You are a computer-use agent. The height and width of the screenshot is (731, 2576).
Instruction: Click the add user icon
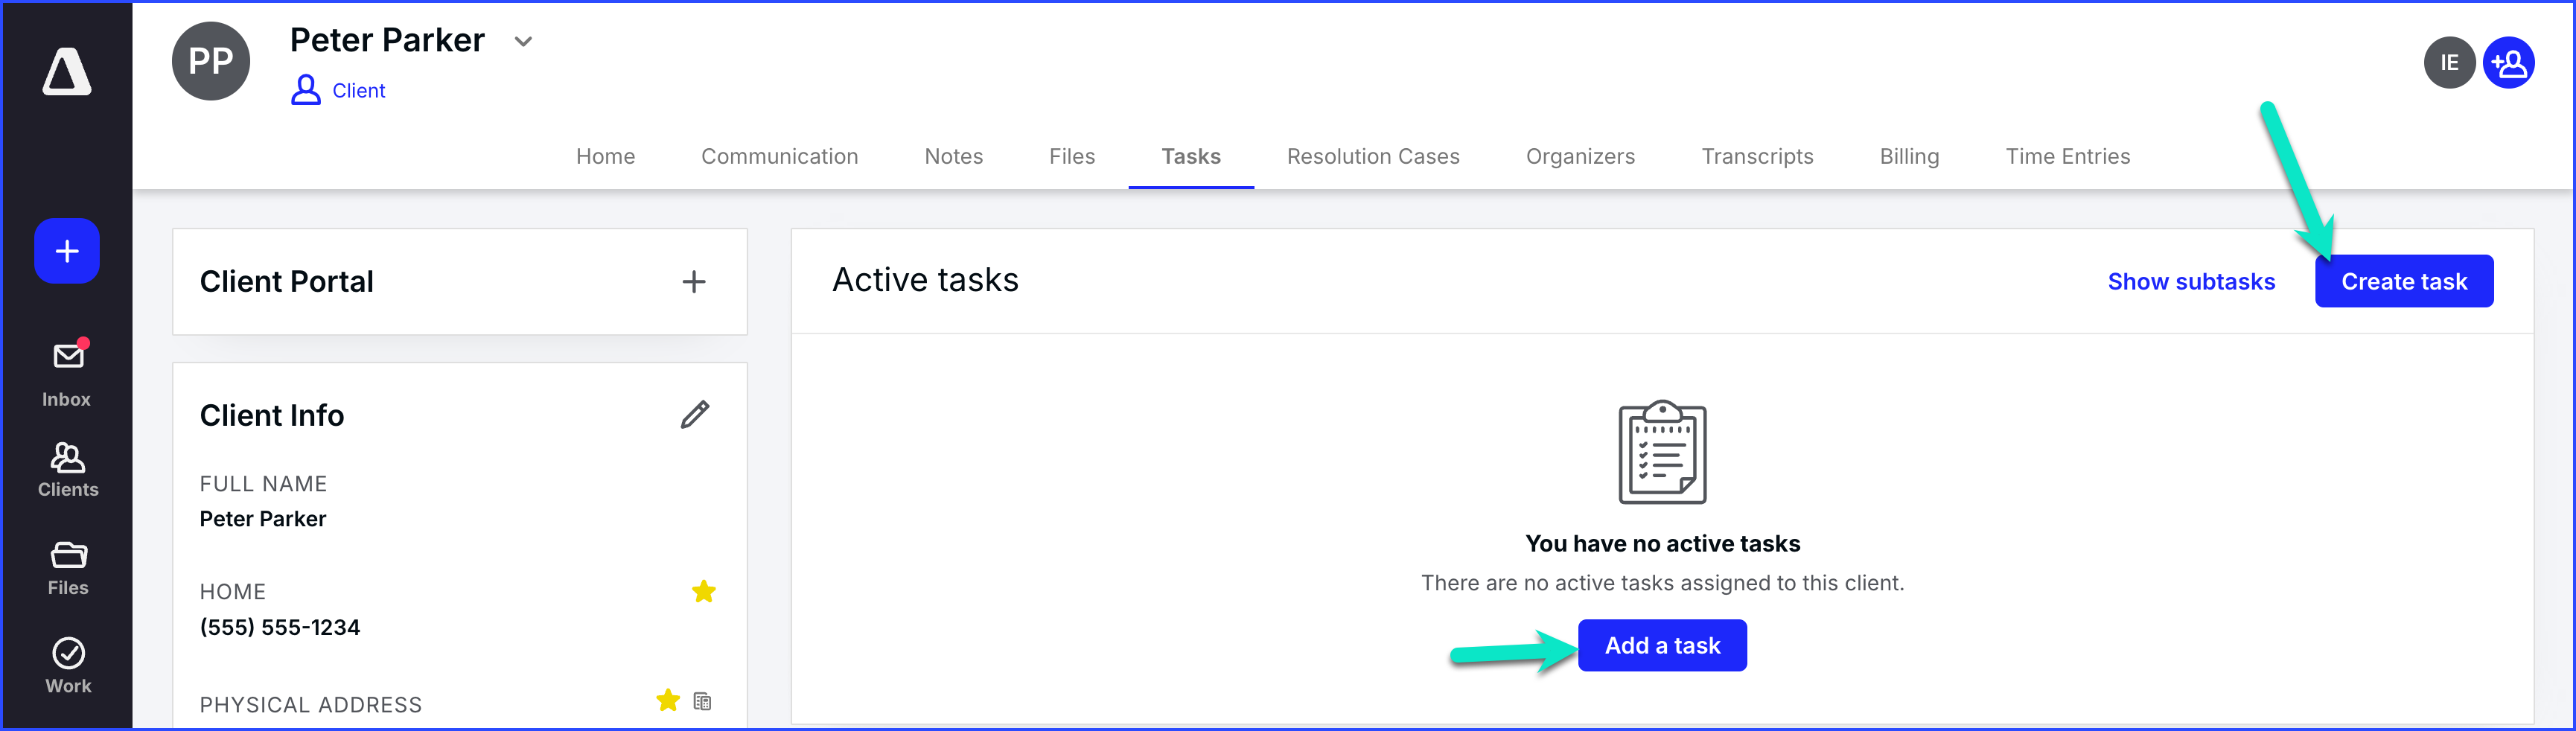(2509, 63)
